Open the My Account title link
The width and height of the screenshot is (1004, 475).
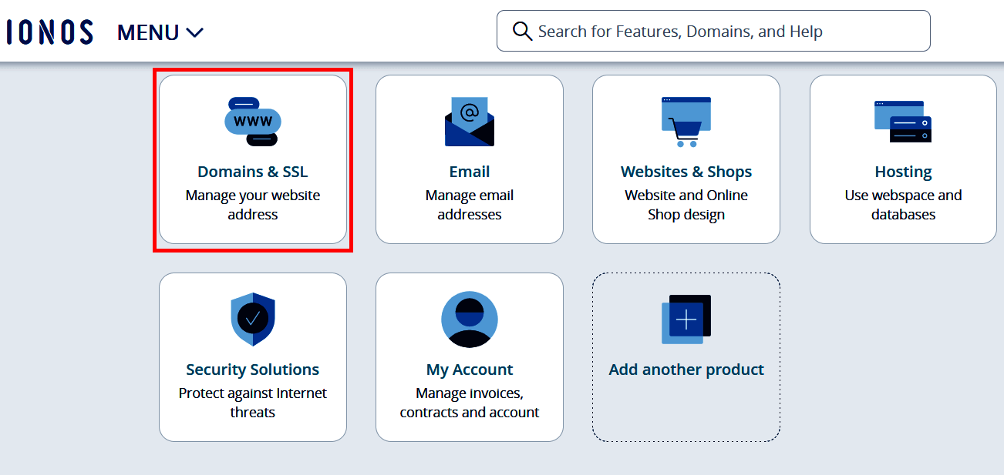click(x=470, y=370)
